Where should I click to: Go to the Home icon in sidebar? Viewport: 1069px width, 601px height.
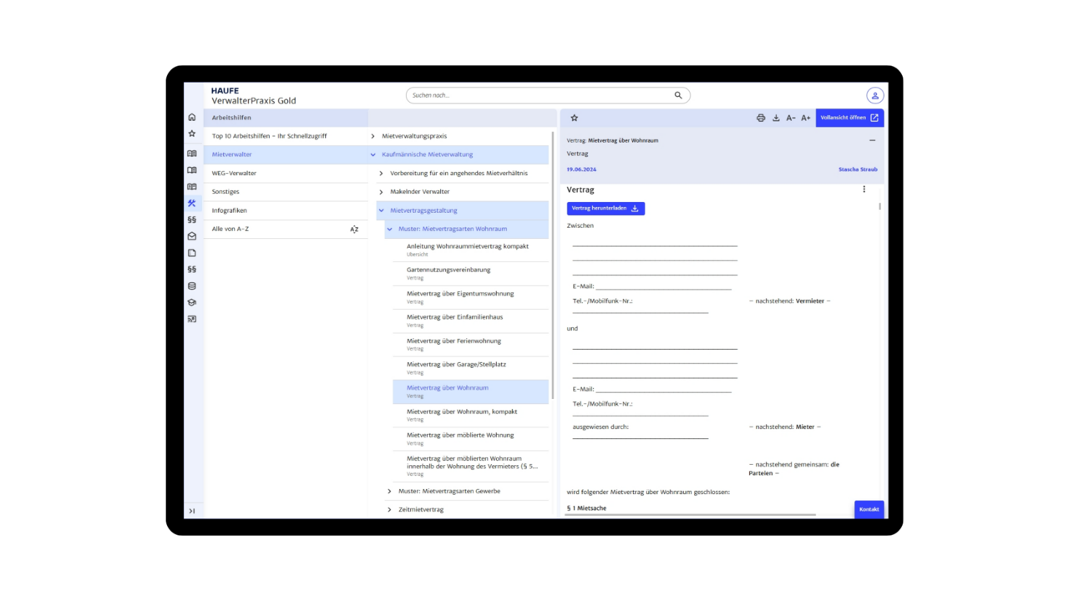192,118
